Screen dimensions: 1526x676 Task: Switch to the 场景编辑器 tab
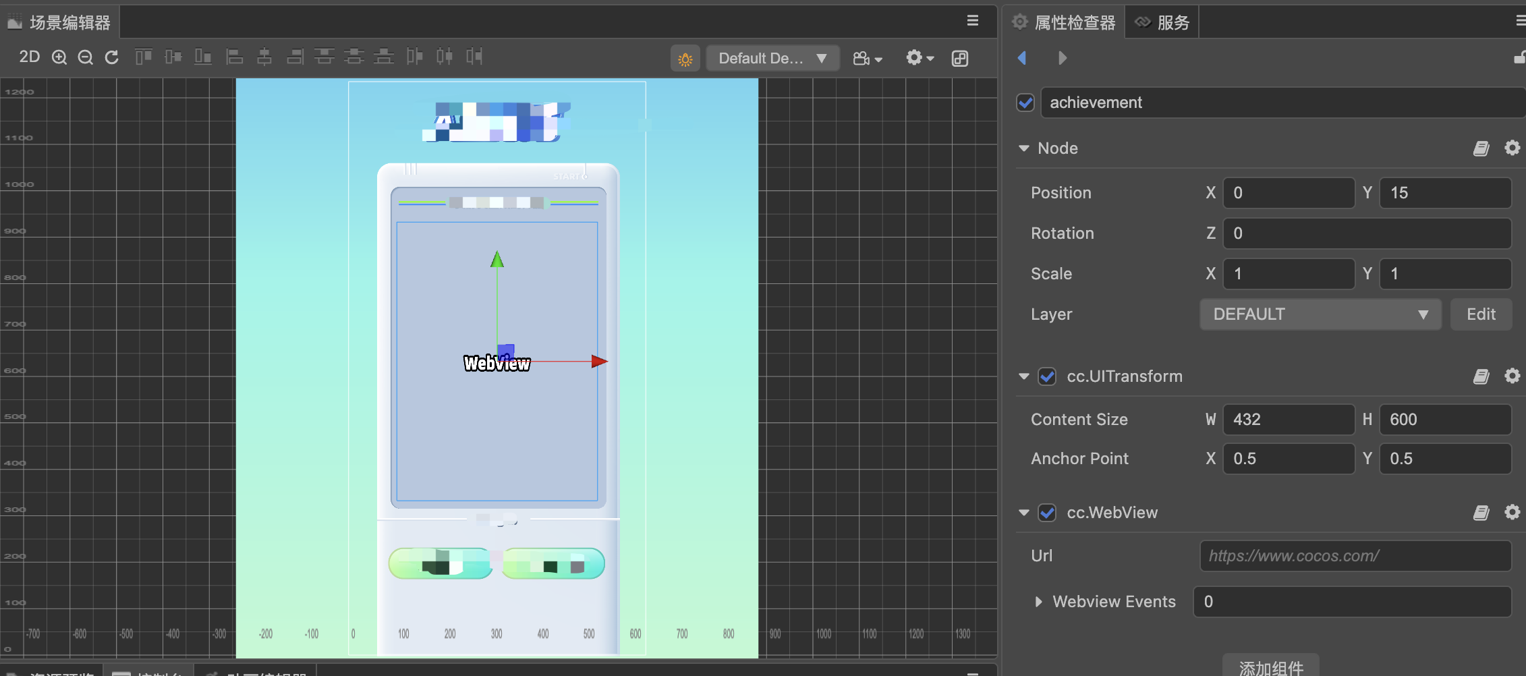point(59,22)
